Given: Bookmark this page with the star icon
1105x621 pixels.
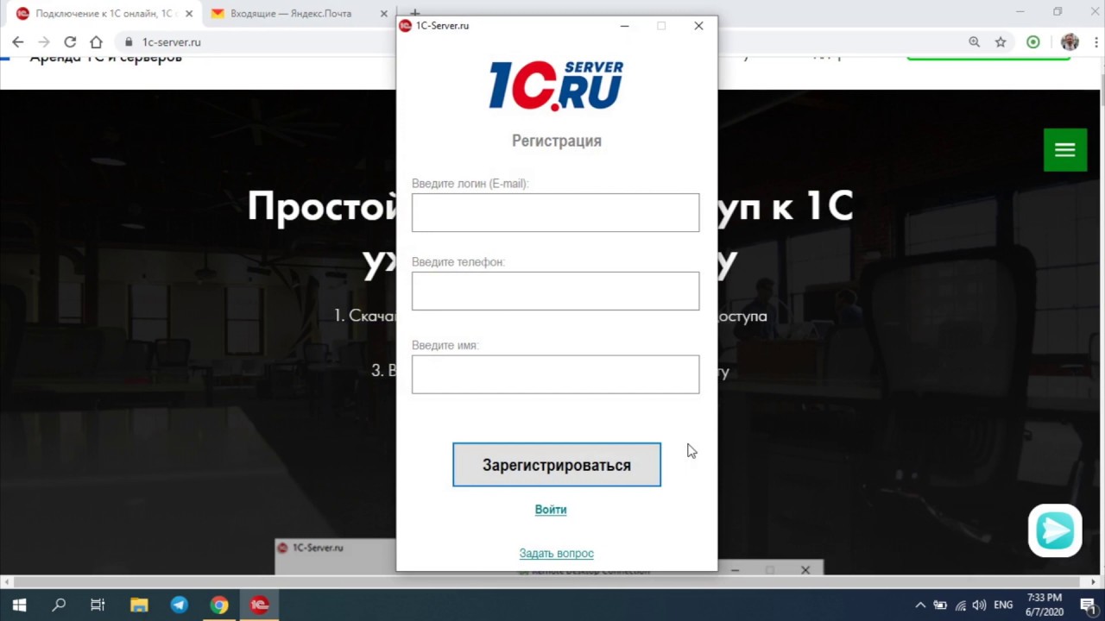Looking at the screenshot, I should pos(1001,41).
